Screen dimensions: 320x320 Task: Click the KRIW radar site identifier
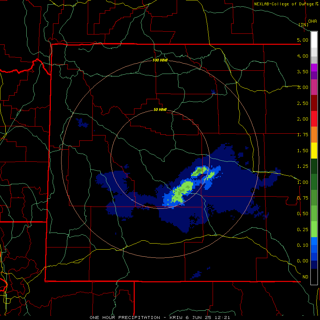(176, 318)
